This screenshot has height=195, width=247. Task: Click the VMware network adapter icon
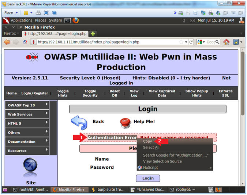(x=203, y=13)
